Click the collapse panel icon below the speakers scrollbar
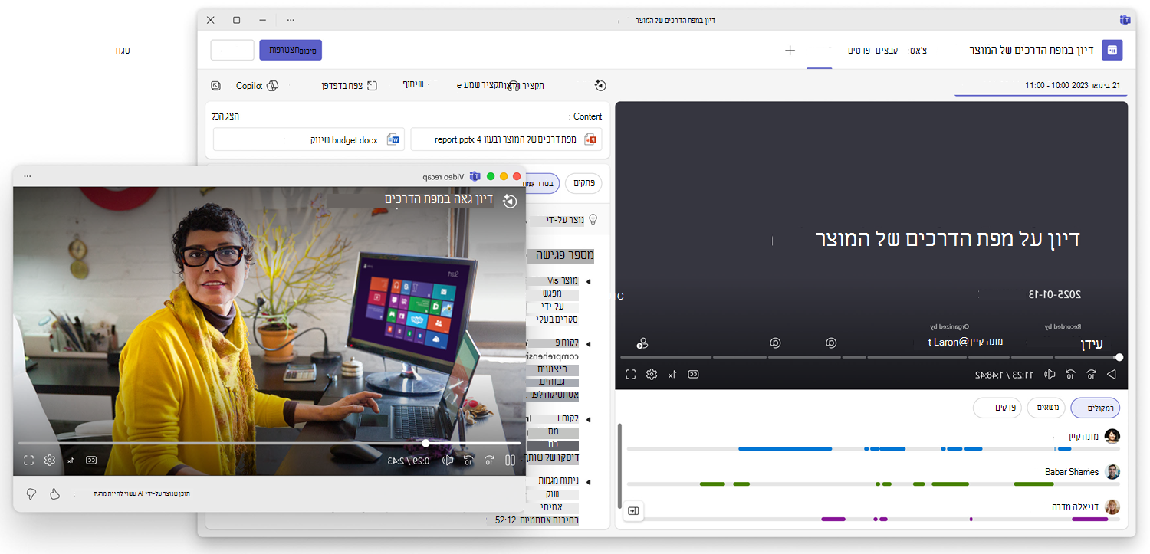Screen dimensions: 1150x554 [633, 510]
